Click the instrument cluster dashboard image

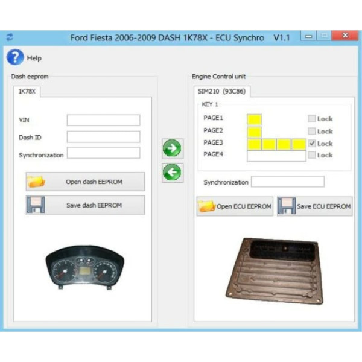(x=84, y=267)
